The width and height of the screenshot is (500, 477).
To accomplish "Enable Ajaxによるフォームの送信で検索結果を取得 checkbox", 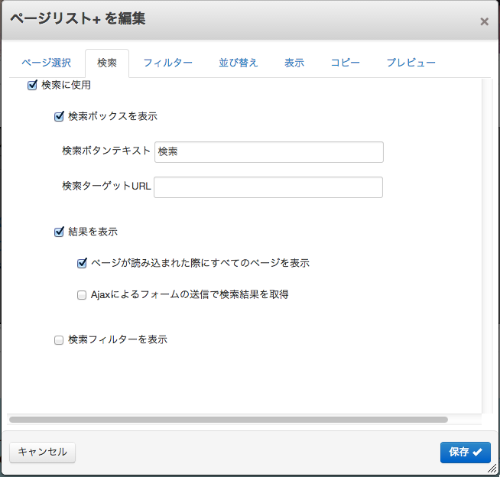I will tap(82, 295).
